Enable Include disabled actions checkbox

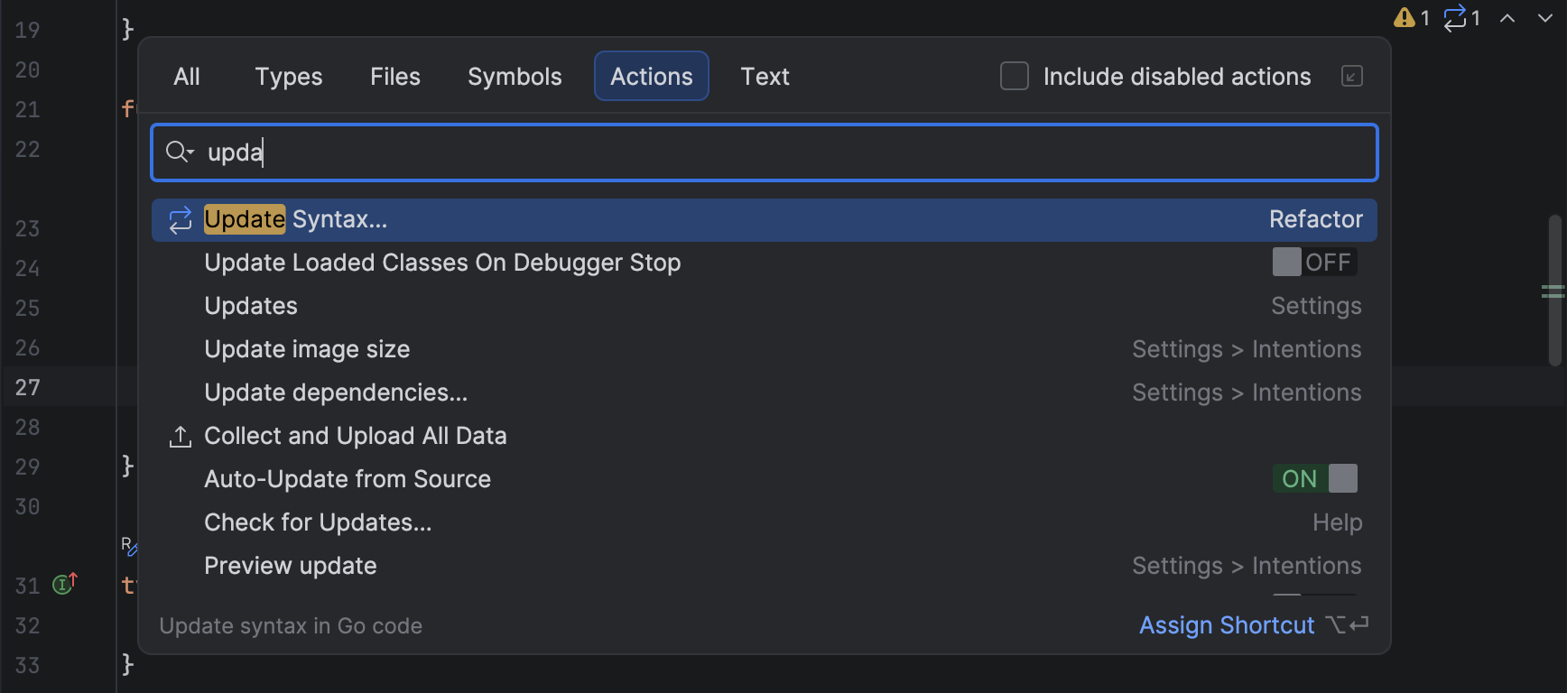pos(1015,77)
